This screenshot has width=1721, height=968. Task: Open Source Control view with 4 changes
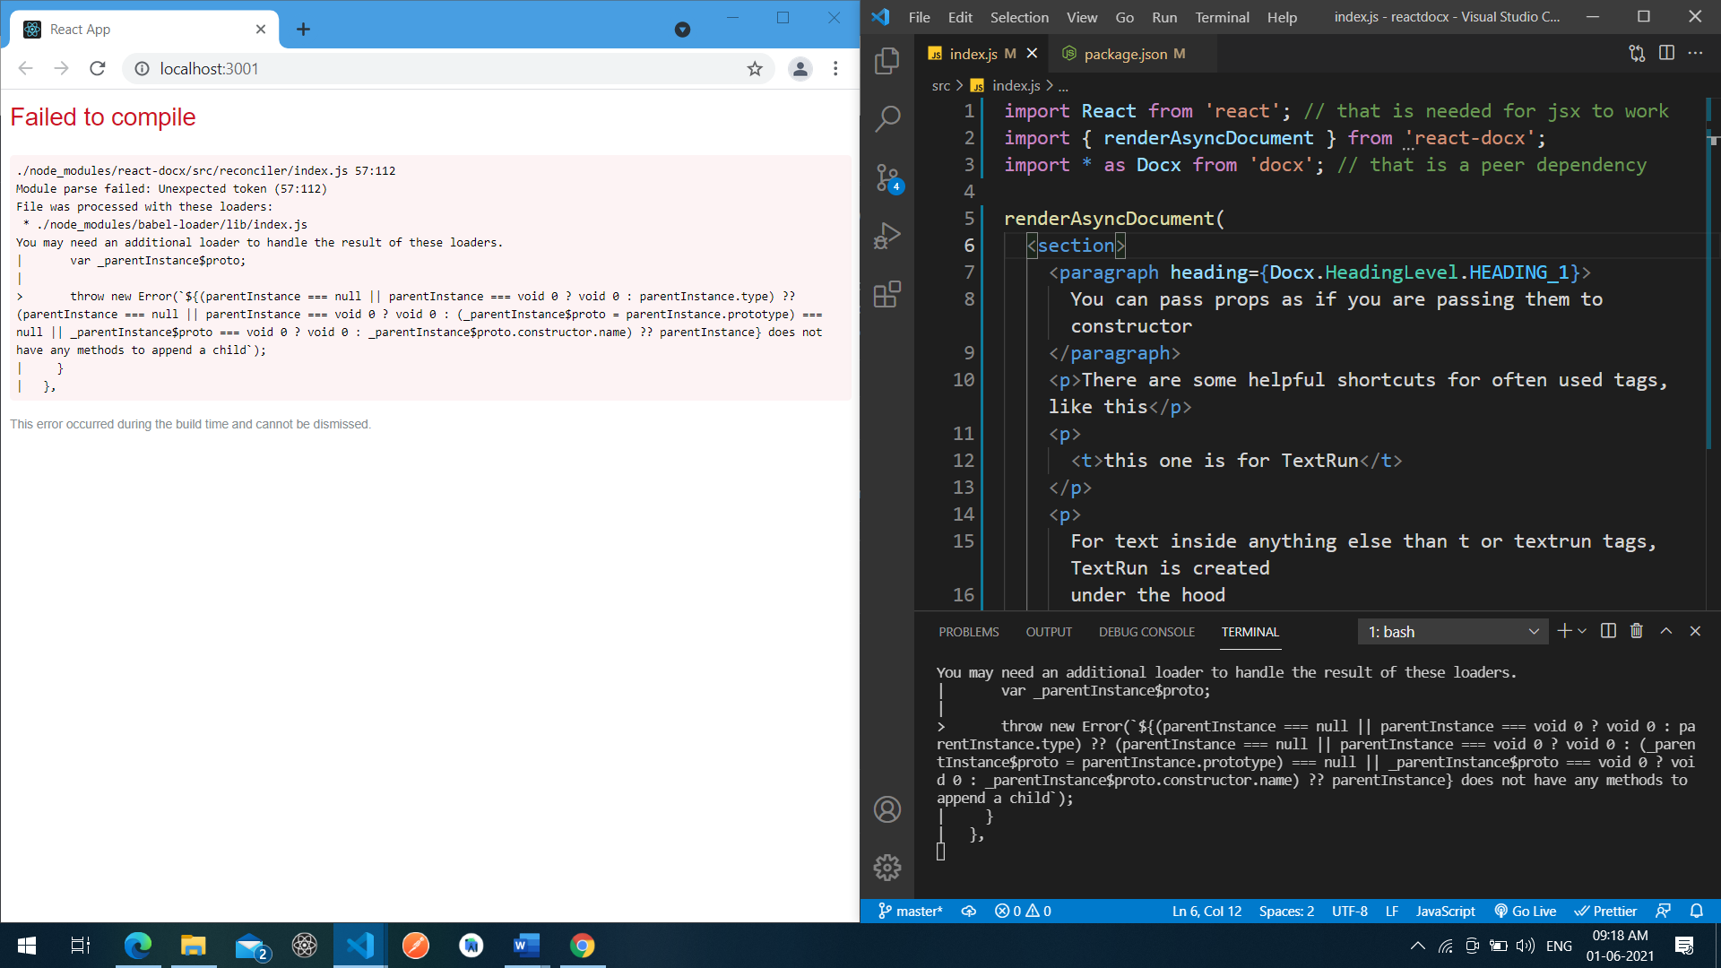(887, 177)
